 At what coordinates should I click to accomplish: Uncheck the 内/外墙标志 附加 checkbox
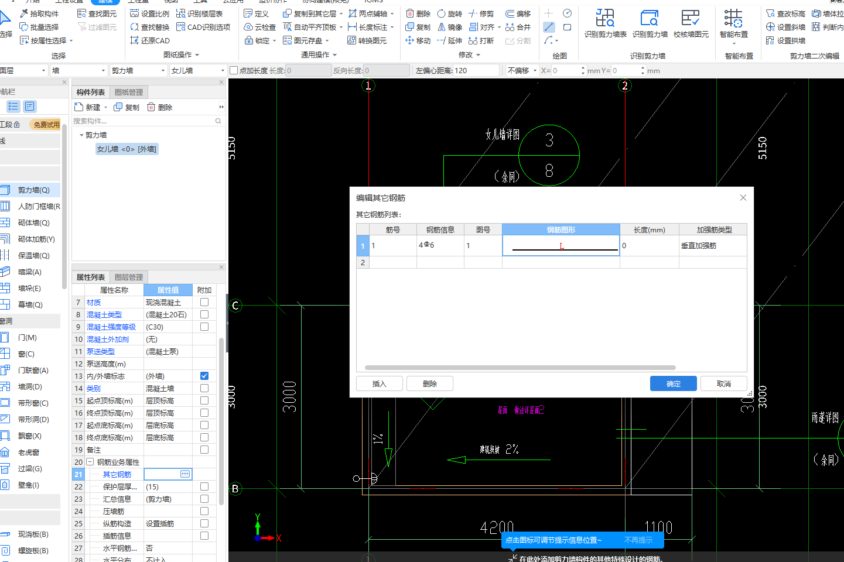[204, 376]
